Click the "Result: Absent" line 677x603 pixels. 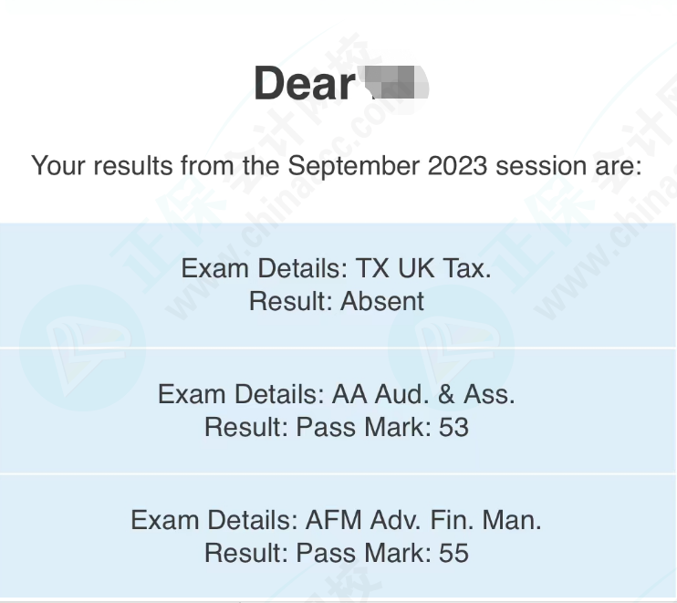(337, 301)
